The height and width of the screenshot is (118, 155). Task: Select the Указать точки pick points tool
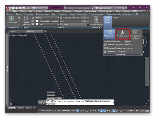coord(11,20)
